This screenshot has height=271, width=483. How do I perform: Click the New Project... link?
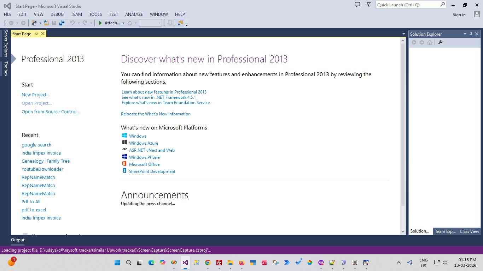[35, 95]
